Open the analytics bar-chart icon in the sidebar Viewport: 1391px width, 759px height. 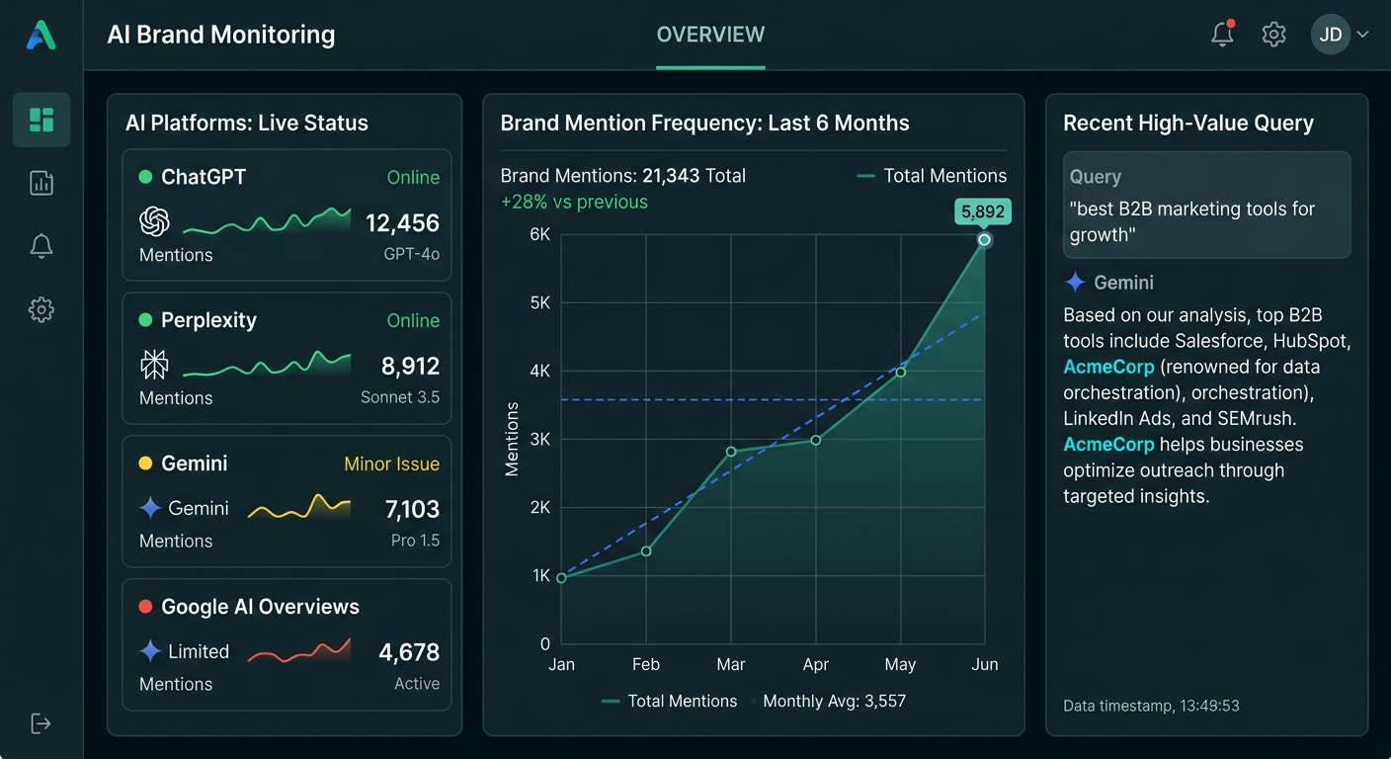(x=41, y=183)
